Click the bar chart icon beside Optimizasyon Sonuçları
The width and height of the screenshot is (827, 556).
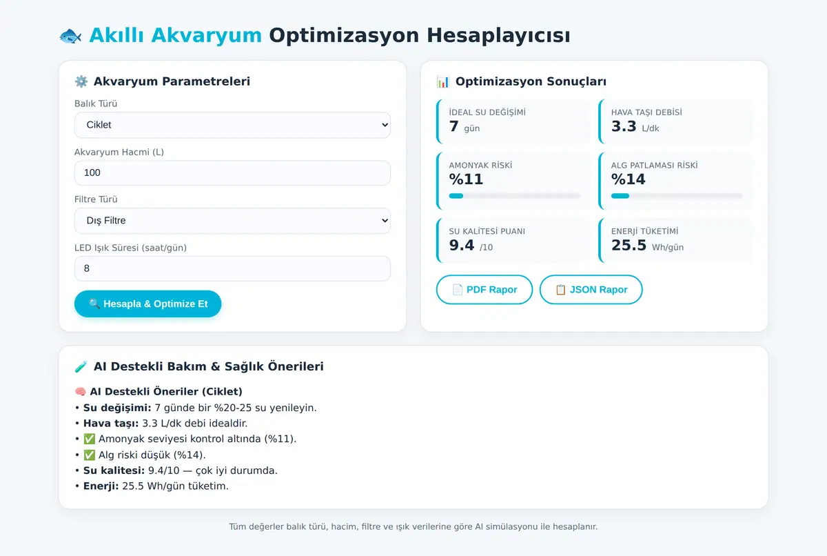pos(443,81)
